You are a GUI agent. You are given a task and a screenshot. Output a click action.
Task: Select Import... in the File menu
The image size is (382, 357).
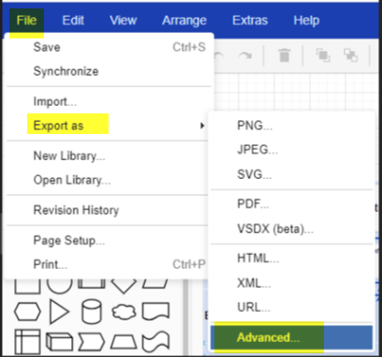coord(109,101)
